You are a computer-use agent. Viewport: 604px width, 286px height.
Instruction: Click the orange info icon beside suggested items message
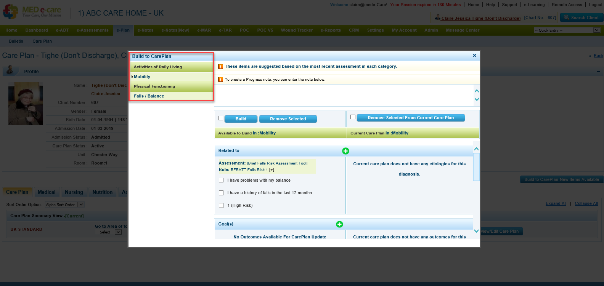pyautogui.click(x=220, y=67)
